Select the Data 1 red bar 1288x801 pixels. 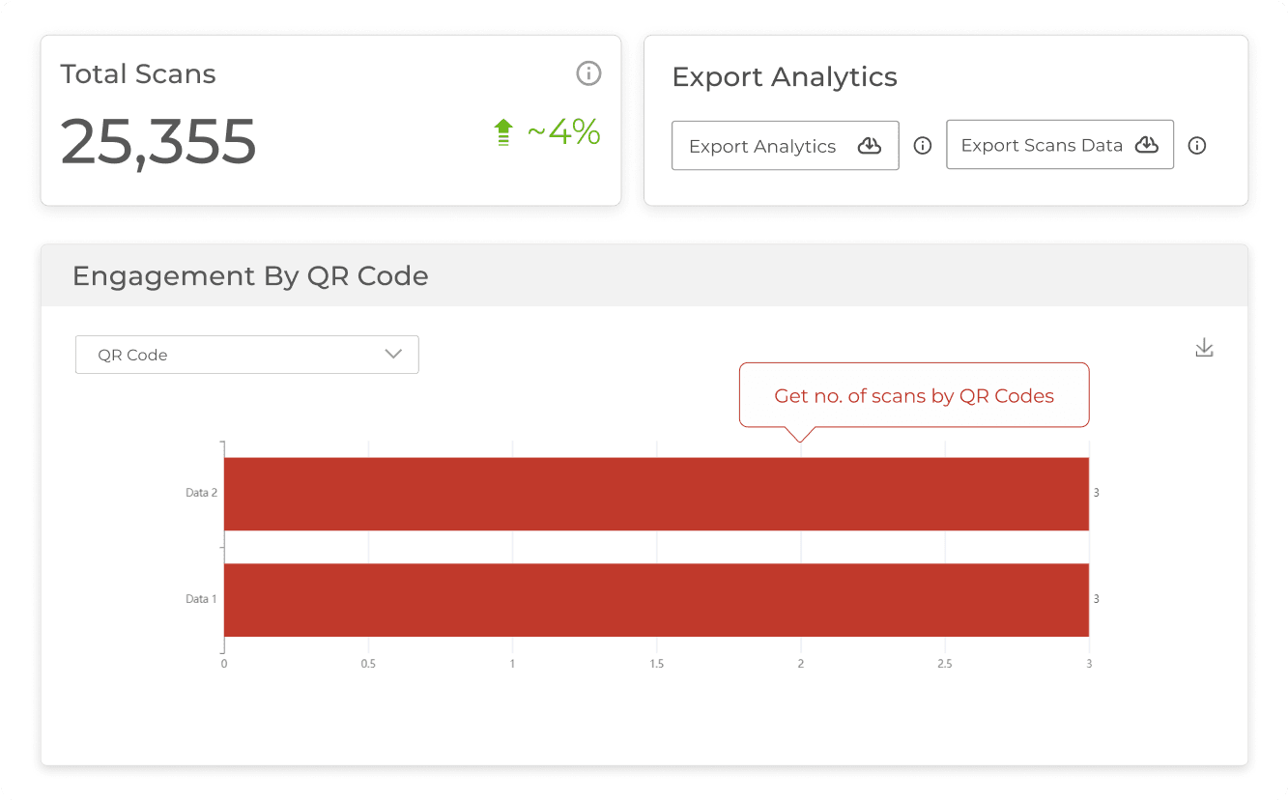tap(656, 600)
